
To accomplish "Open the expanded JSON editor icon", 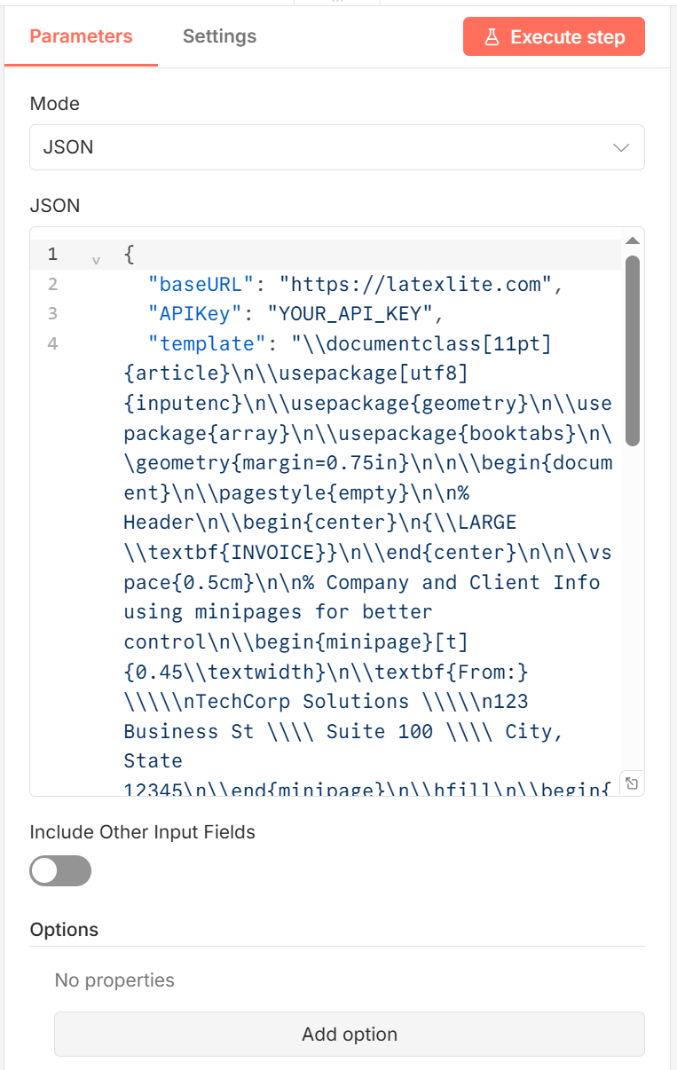I will pyautogui.click(x=631, y=783).
